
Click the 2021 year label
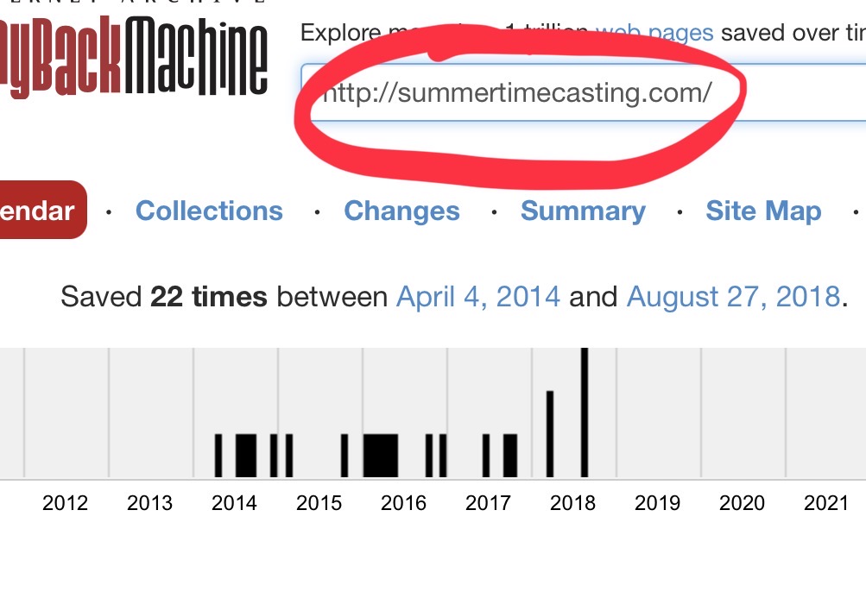coord(827,502)
